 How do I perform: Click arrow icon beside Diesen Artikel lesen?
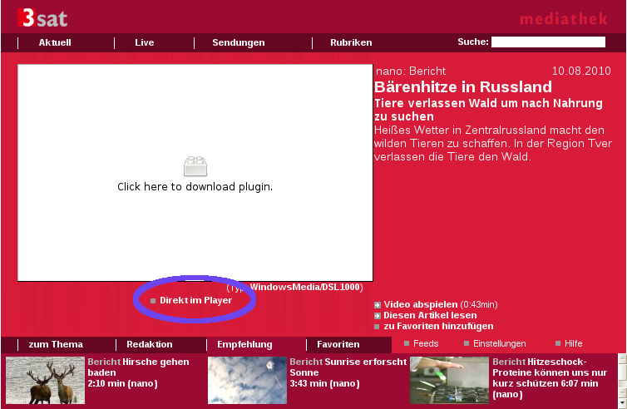pos(378,316)
